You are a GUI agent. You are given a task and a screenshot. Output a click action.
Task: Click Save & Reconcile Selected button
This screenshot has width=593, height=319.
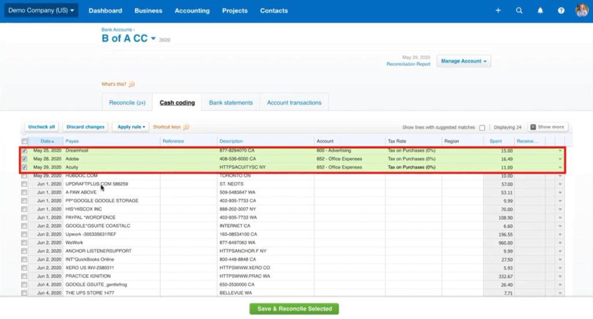(294, 309)
